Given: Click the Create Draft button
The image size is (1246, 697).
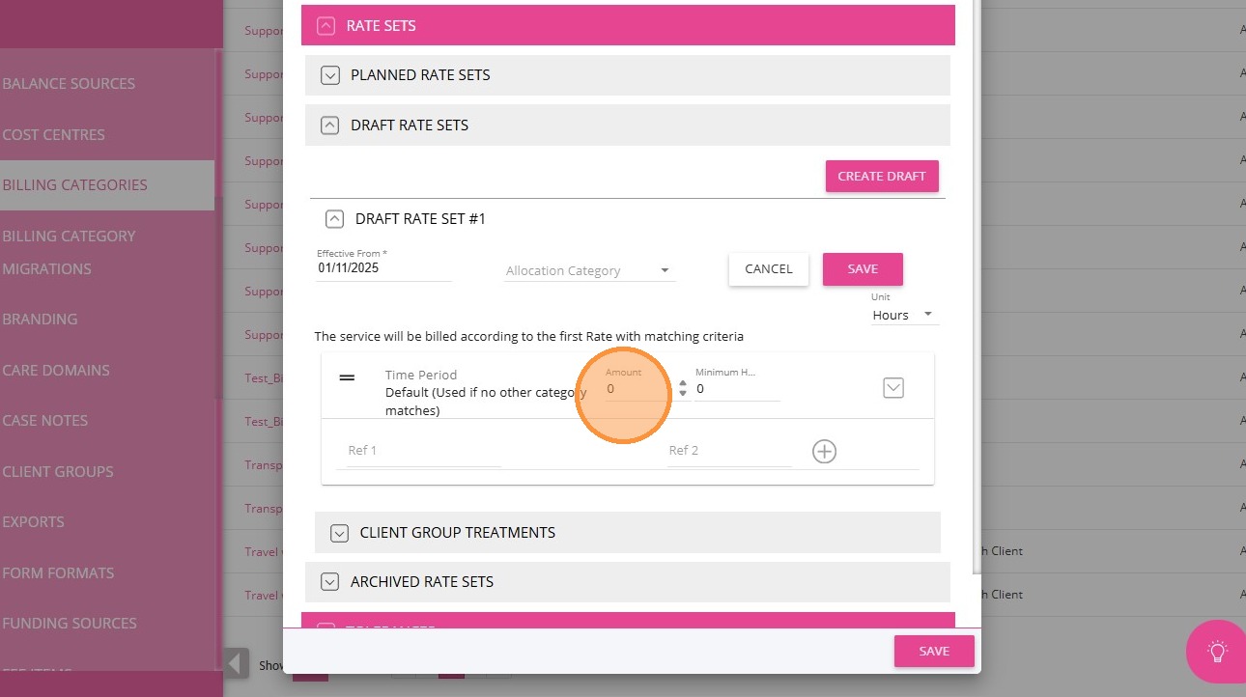Looking at the screenshot, I should point(881,176).
